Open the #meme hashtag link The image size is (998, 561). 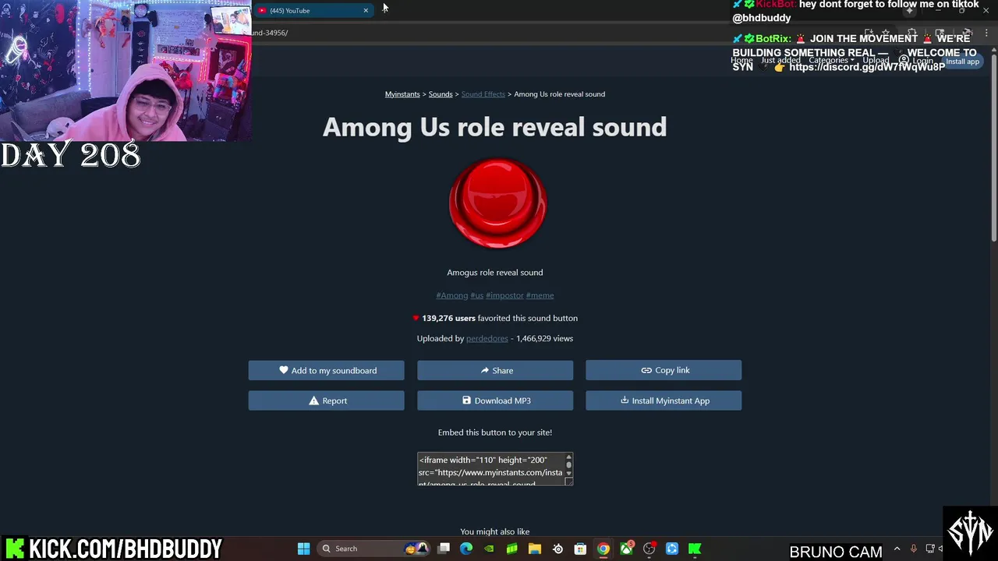540,295
